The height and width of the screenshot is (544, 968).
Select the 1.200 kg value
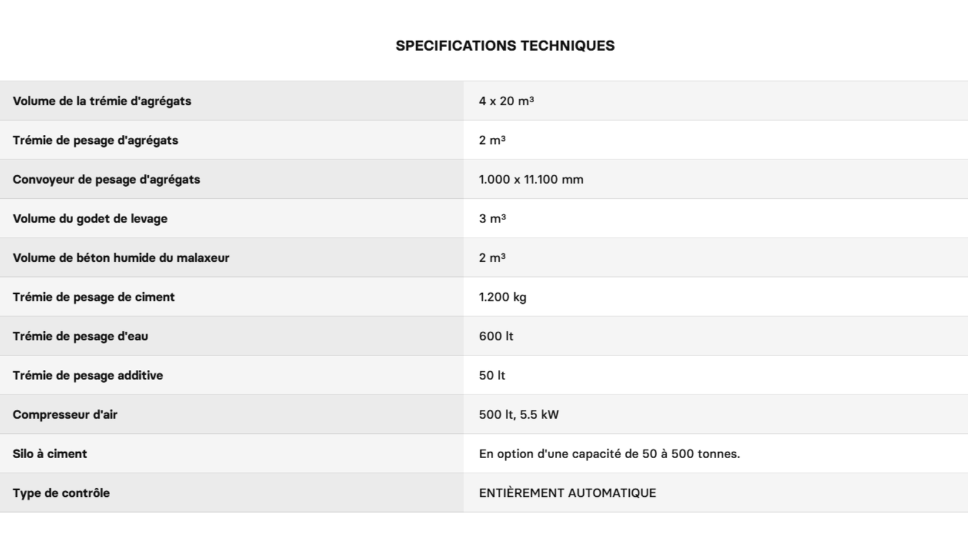coord(502,297)
